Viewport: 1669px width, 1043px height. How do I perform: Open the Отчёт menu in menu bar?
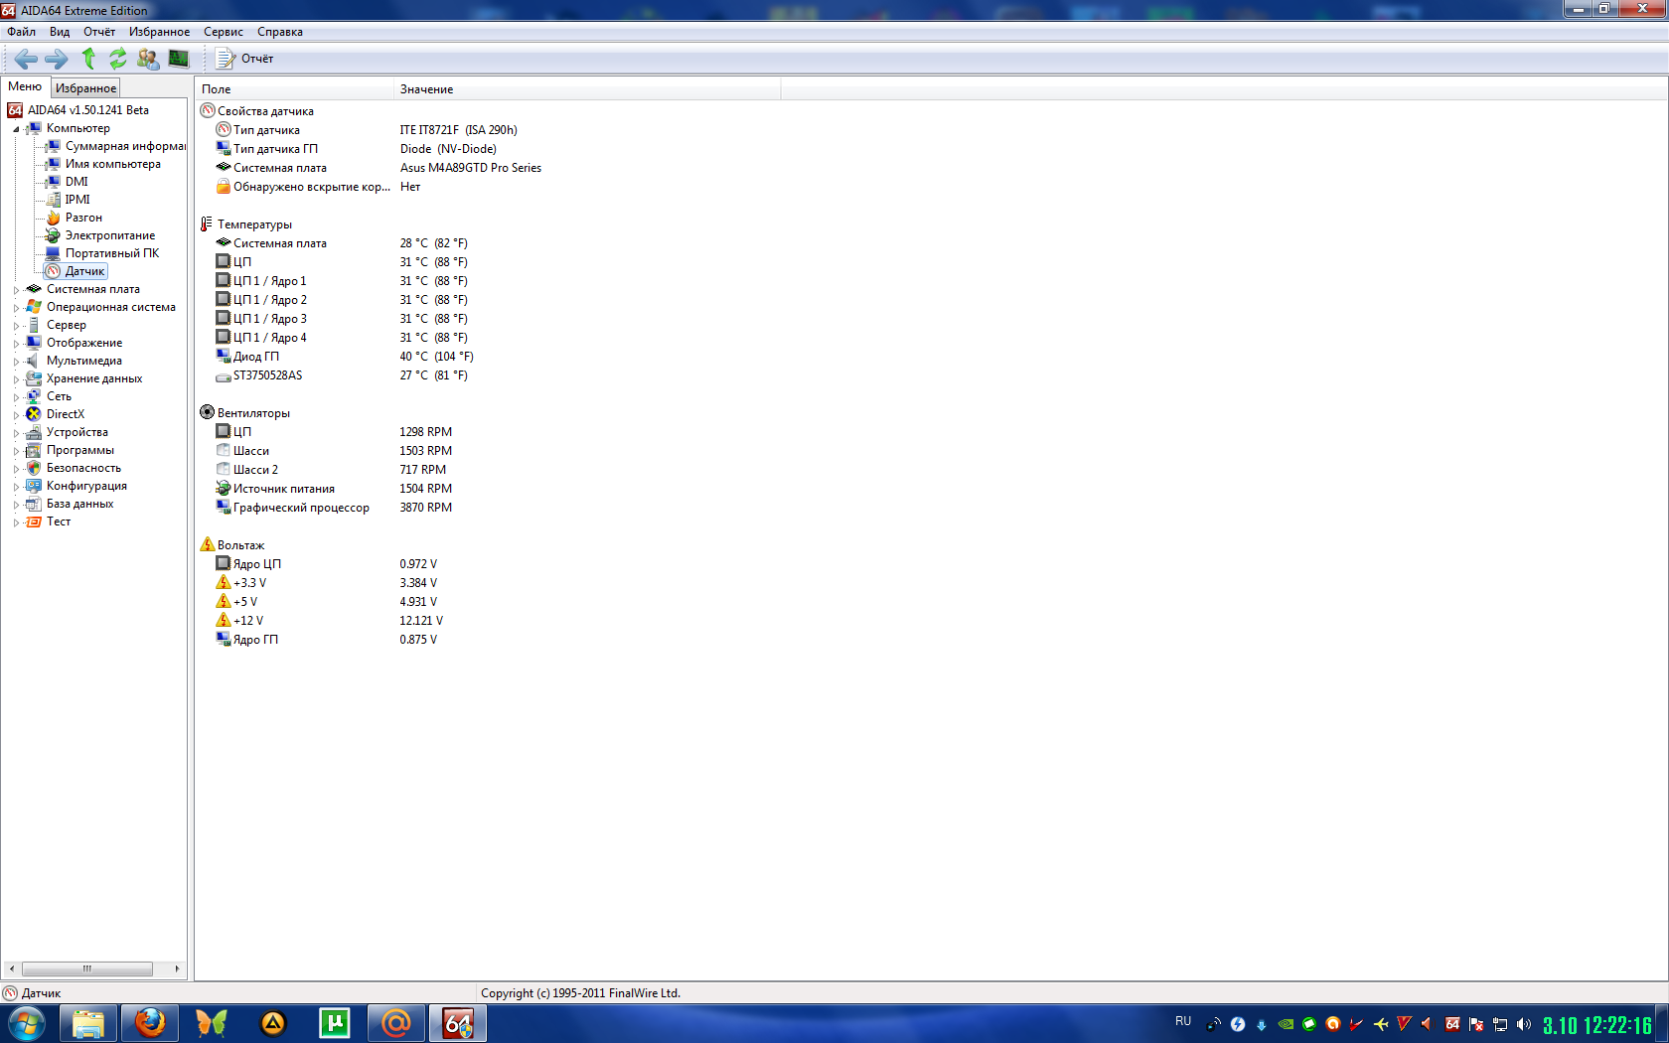tap(99, 32)
